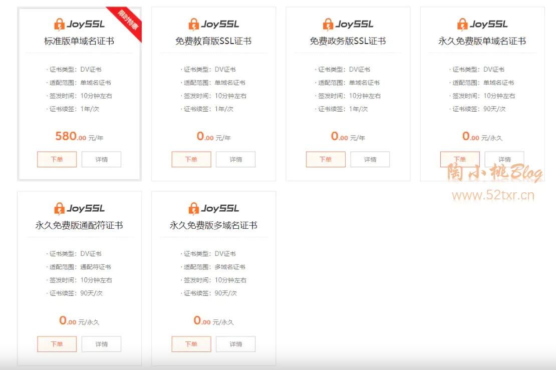Image resolution: width=556 pixels, height=370 pixels.
Task: Open 详情 for 免费政务版SSL证书
Action: click(x=370, y=160)
